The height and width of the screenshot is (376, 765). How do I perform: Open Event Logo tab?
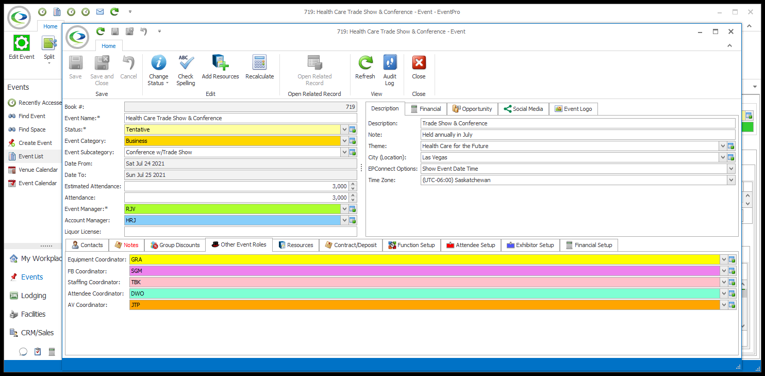click(573, 109)
